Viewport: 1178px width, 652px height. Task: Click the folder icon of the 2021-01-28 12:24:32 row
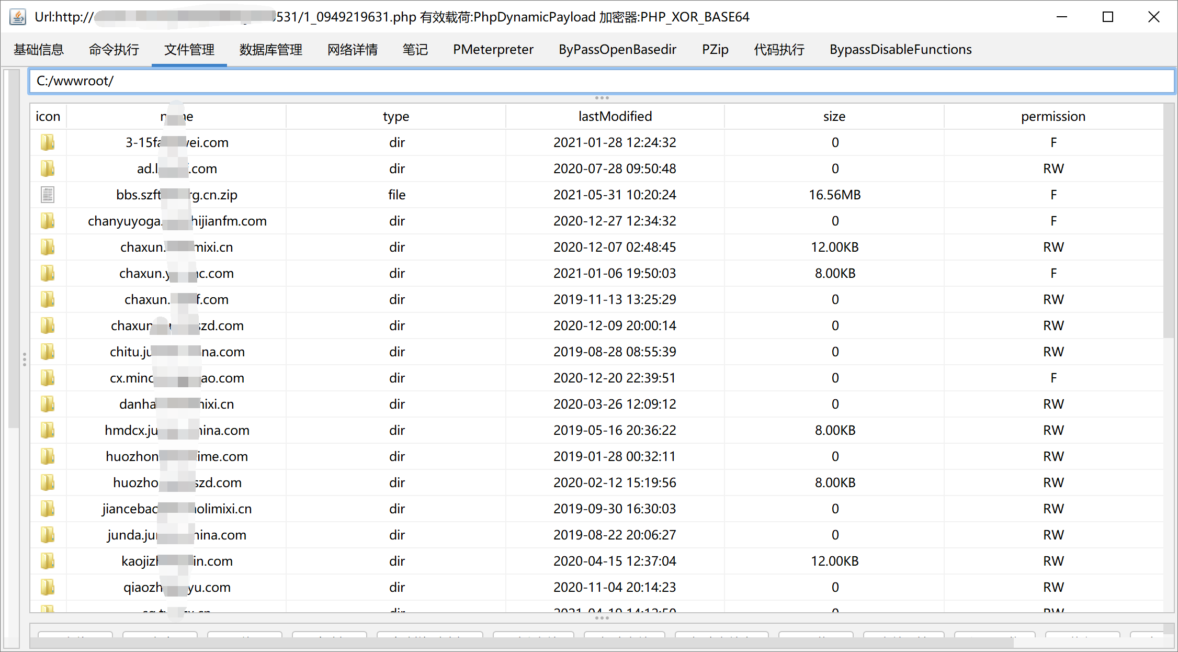coord(48,142)
